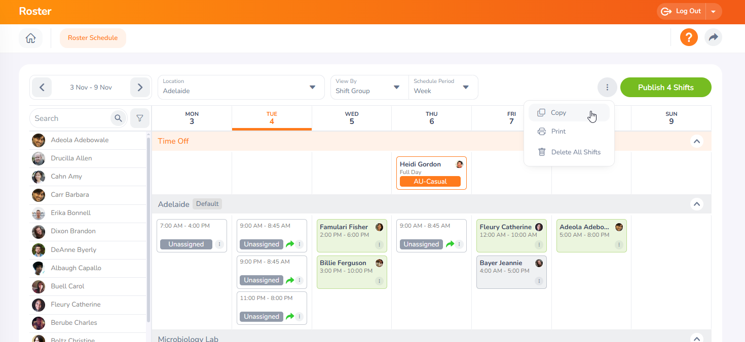This screenshot has height=342, width=745.
Task: Click inside the employee Search field
Action: 71,118
